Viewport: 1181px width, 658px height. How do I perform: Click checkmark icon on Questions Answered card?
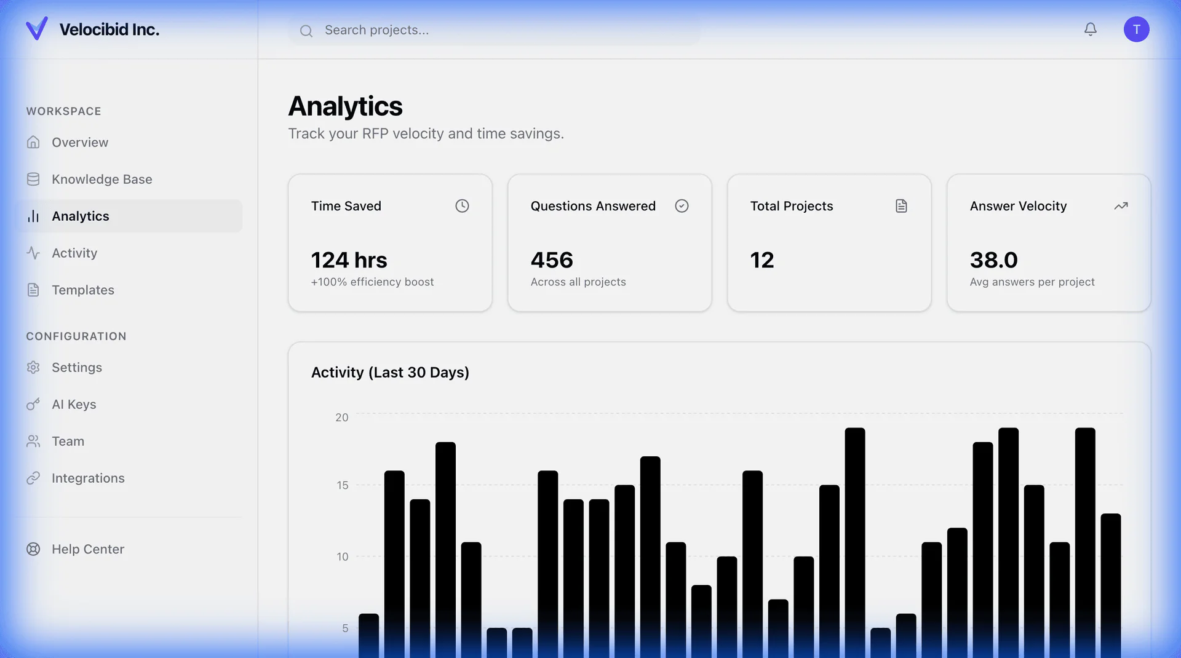point(682,206)
